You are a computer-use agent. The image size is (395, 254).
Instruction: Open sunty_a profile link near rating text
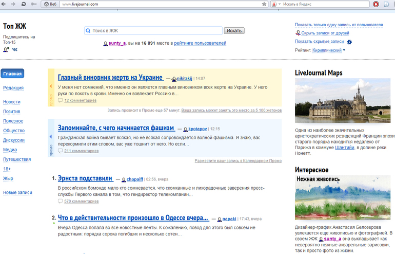(117, 43)
